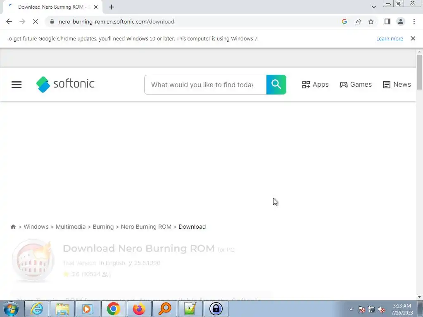Viewport: 423px width, 317px height.
Task: Click the teal search magnifier button
Action: (x=276, y=85)
